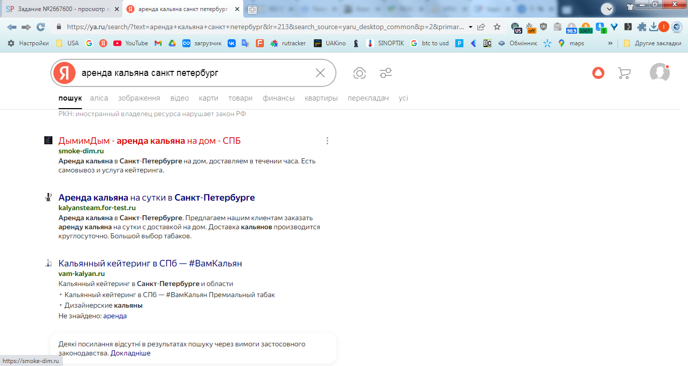688x366 pixels.
Task: Open the Yandex user account avatar
Action: pyautogui.click(x=660, y=73)
